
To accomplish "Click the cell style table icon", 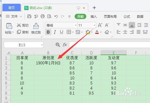I will tap(78, 32).
